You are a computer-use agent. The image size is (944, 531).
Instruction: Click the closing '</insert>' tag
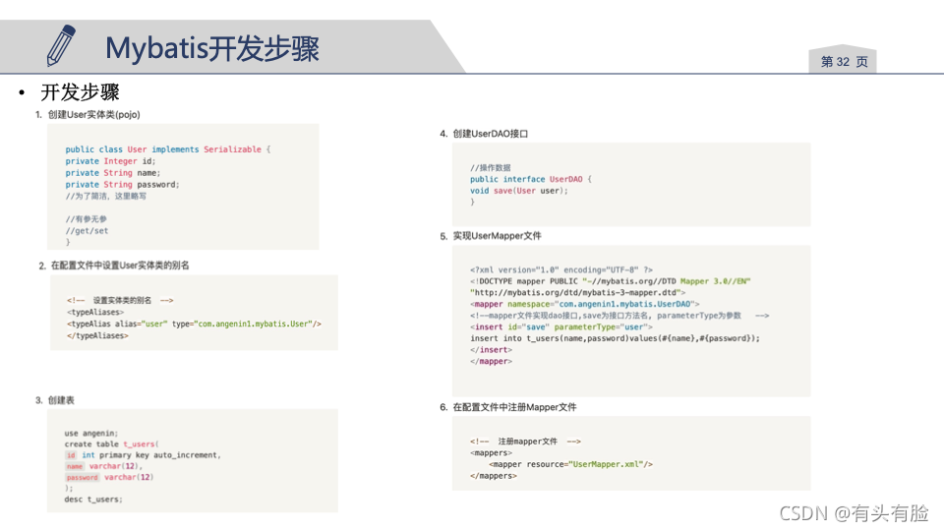click(x=492, y=350)
